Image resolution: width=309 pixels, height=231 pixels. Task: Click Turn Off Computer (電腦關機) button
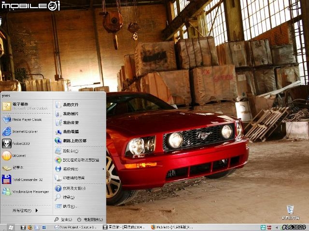[x=90, y=219]
